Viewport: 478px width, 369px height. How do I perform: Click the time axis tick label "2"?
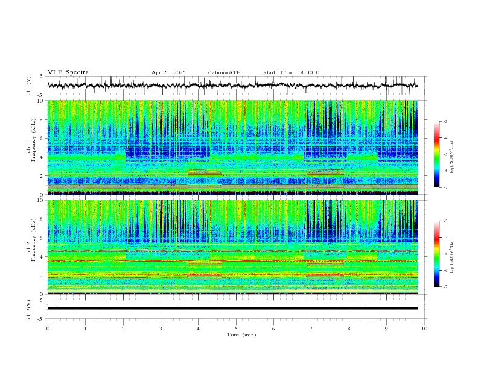tap(123, 329)
